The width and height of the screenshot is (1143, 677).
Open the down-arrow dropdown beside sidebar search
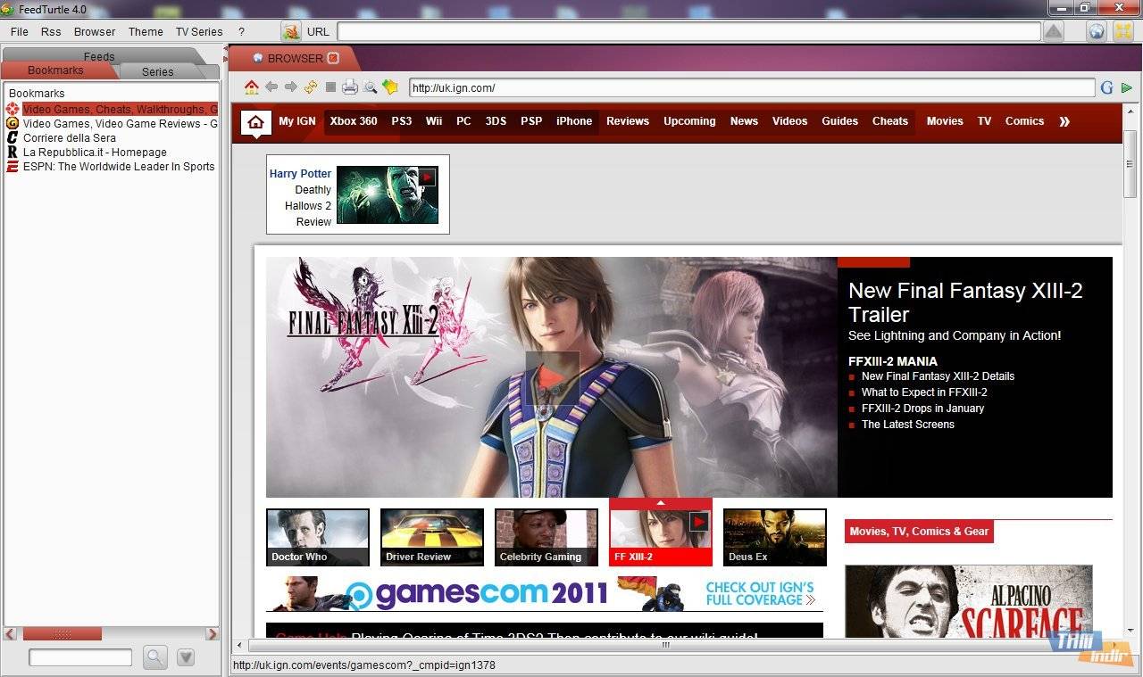[x=186, y=657]
